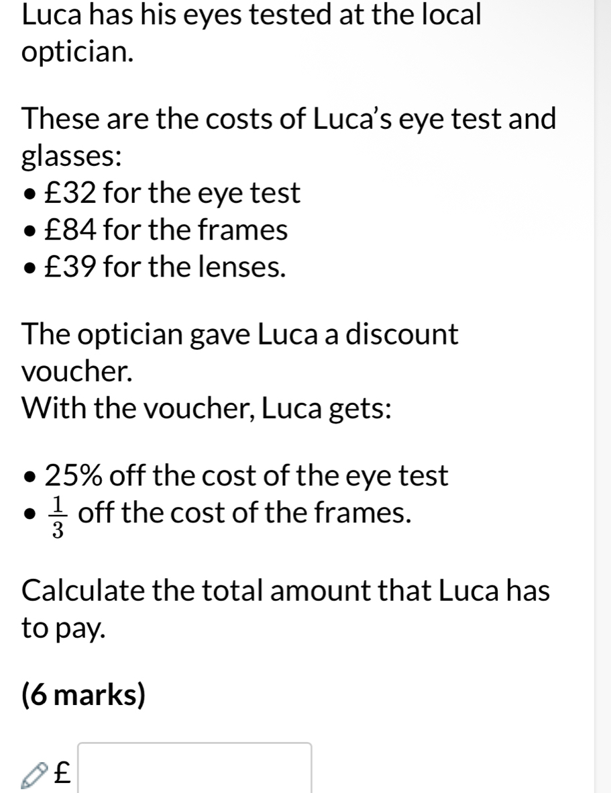Click the word 'glasses:' in the question
611x793 pixels.
coord(71,156)
